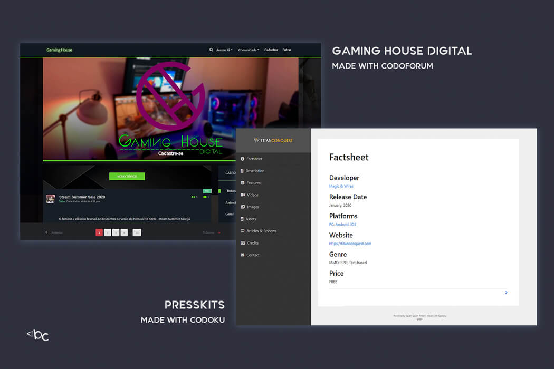Select the Geral category
Image resolution: width=554 pixels, height=369 pixels.
coord(230,214)
